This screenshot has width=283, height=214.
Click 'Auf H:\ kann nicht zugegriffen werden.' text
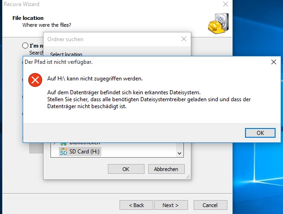95,79
